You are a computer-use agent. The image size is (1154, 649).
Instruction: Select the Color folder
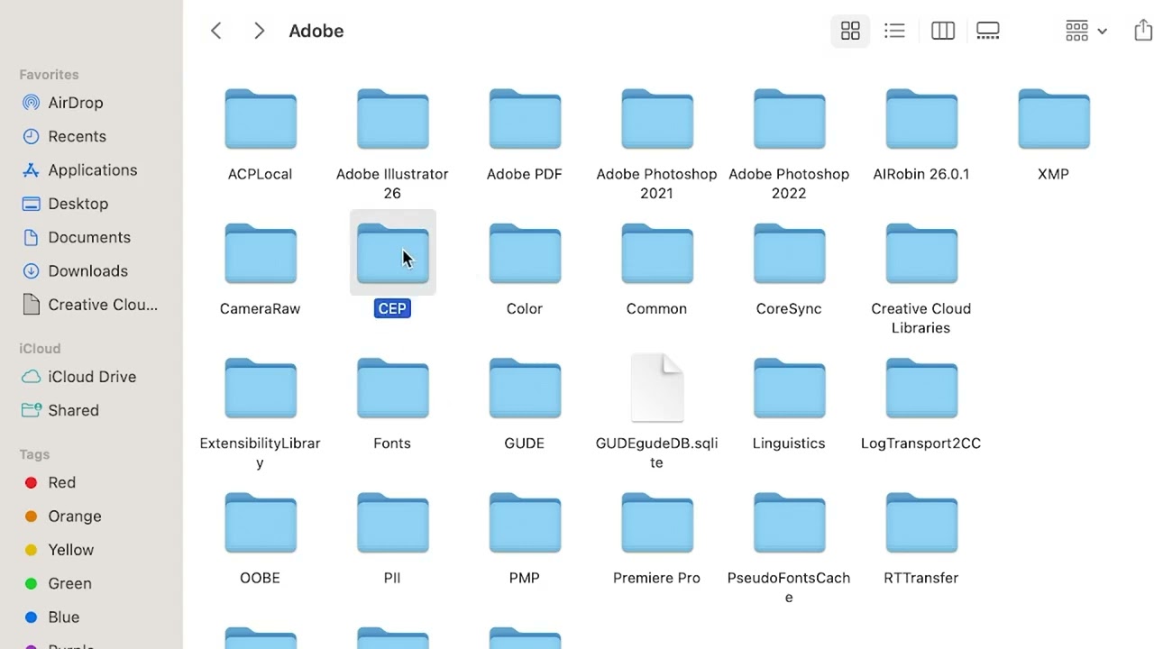(525, 253)
